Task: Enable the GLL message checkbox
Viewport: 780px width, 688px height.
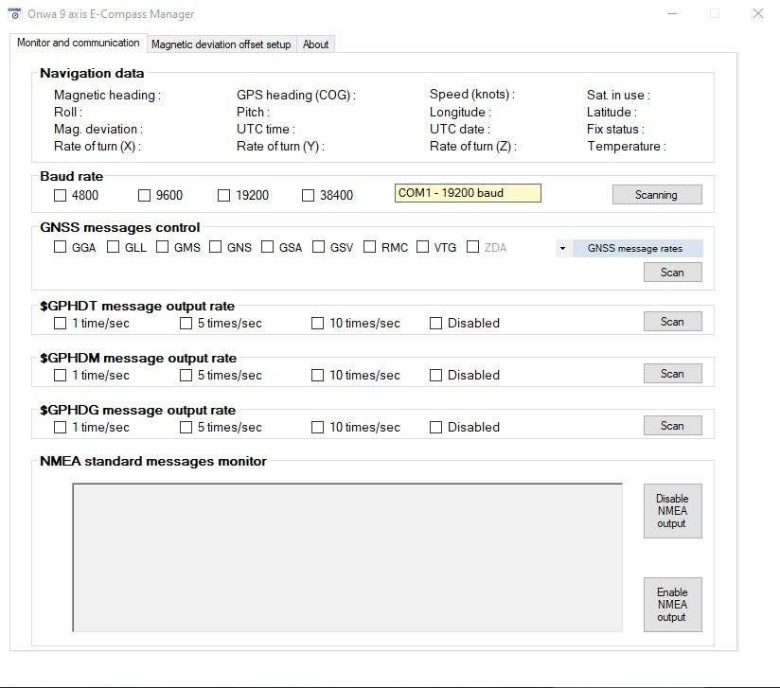Action: (113, 247)
